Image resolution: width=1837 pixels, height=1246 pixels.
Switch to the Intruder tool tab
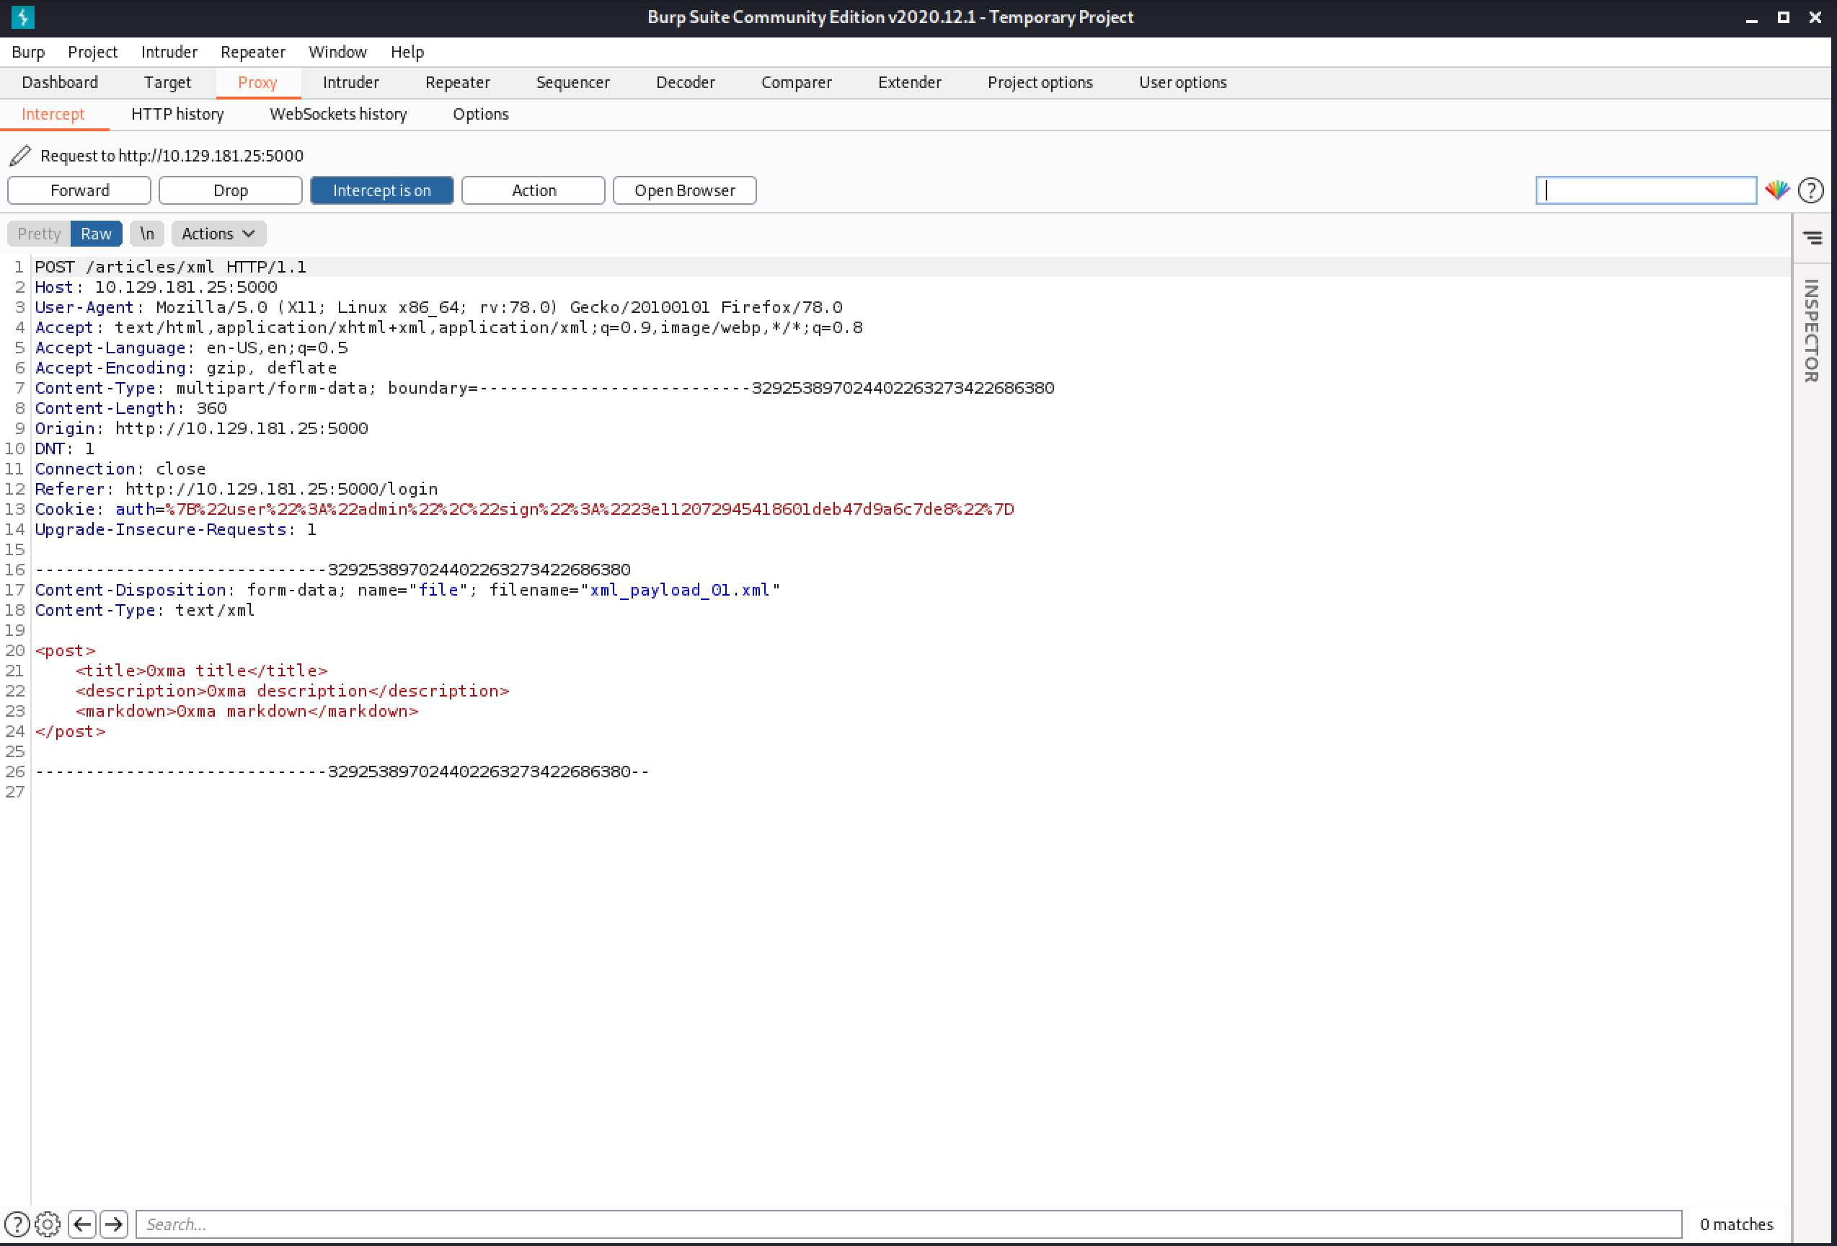351,83
